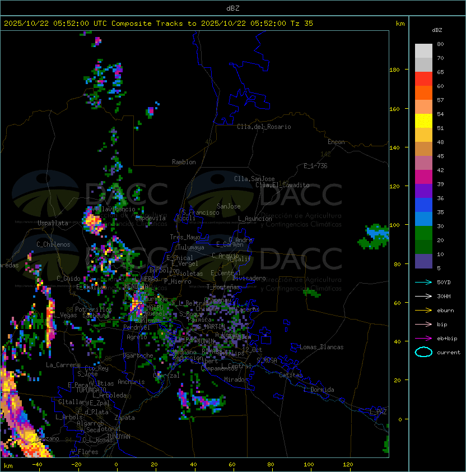Select the green legend swatch below 30

point(423,233)
